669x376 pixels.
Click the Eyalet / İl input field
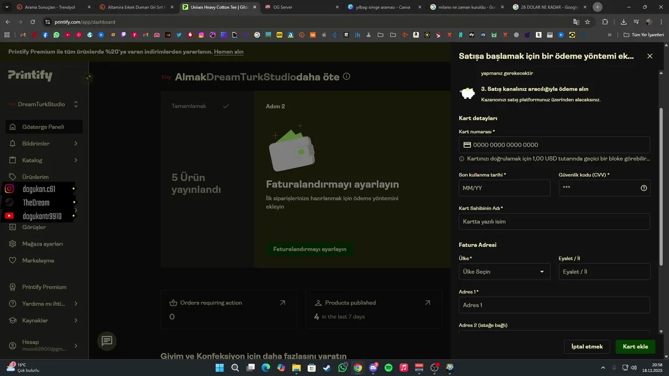point(604,272)
